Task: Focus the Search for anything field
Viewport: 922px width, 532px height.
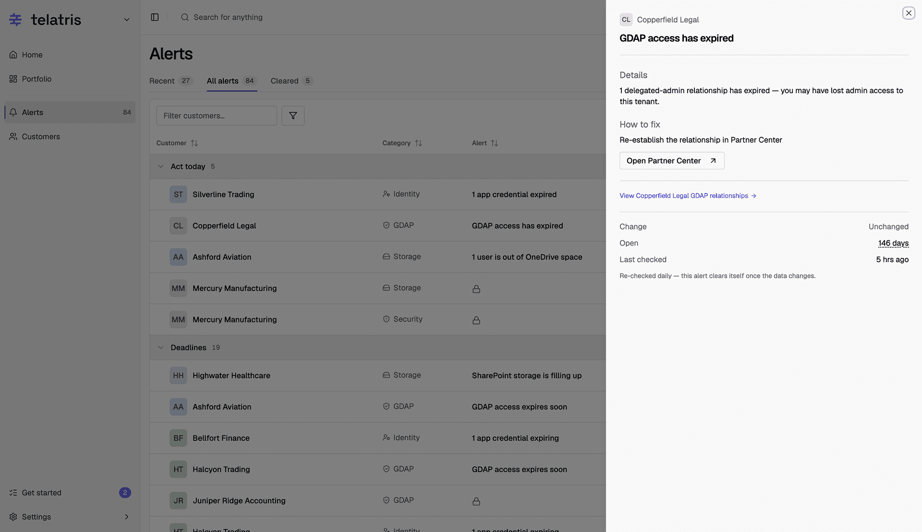Action: click(x=228, y=17)
